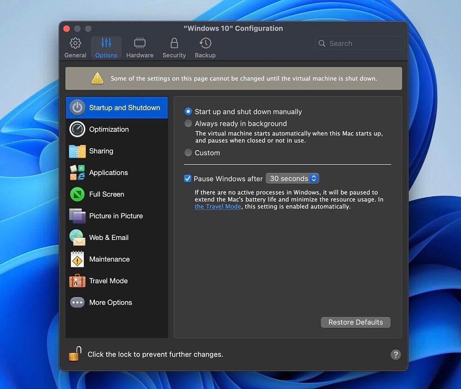The height and width of the screenshot is (389, 461).
Task: Open the Maintenance settings icon
Action: pyautogui.click(x=77, y=259)
